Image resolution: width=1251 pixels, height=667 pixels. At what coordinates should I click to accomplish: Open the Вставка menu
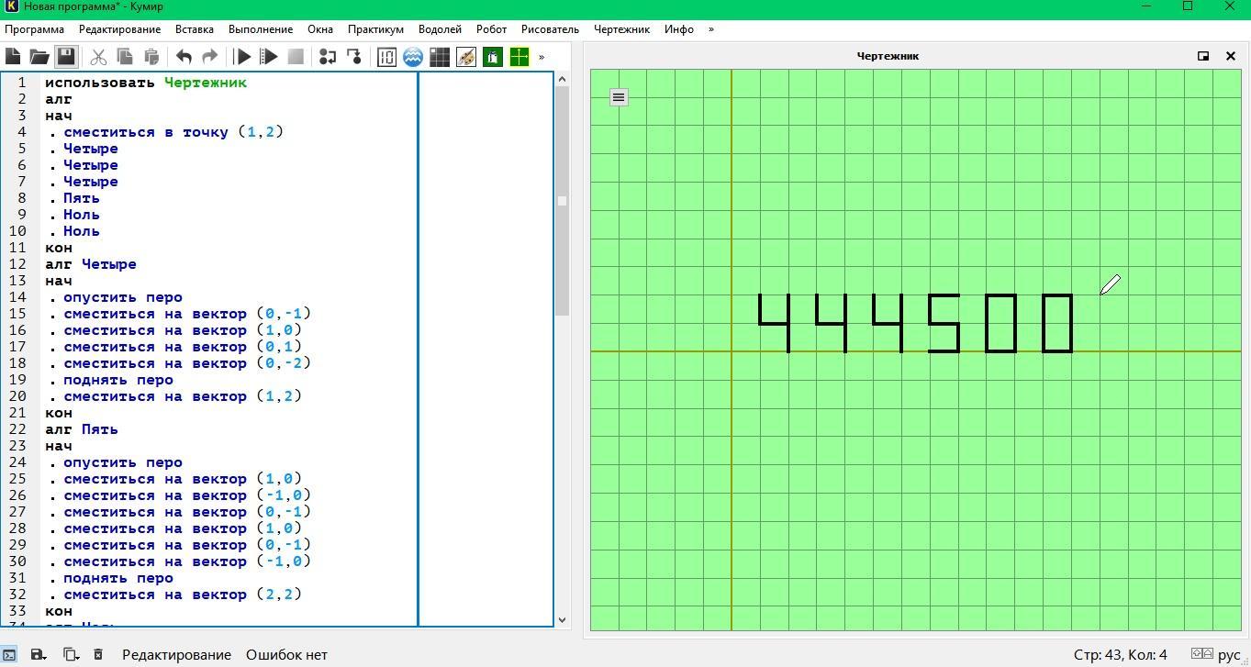click(195, 29)
